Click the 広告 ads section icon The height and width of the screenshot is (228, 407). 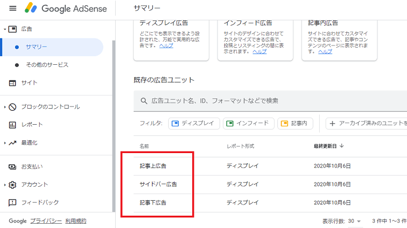(12, 29)
